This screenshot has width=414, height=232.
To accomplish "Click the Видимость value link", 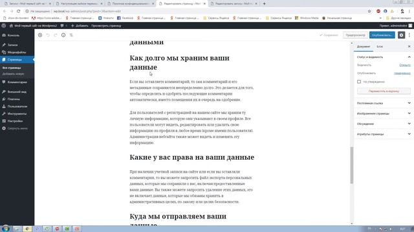I will click(405, 65).
